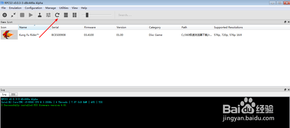Sort by the Version column header
Screen dimensions: 290x128
[132, 27]
